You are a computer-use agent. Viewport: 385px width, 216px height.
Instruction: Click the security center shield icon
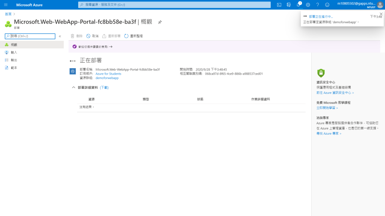point(321,73)
